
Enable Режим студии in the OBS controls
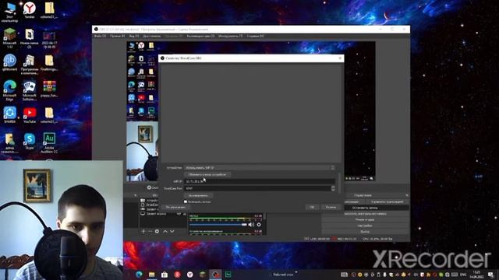(365, 219)
